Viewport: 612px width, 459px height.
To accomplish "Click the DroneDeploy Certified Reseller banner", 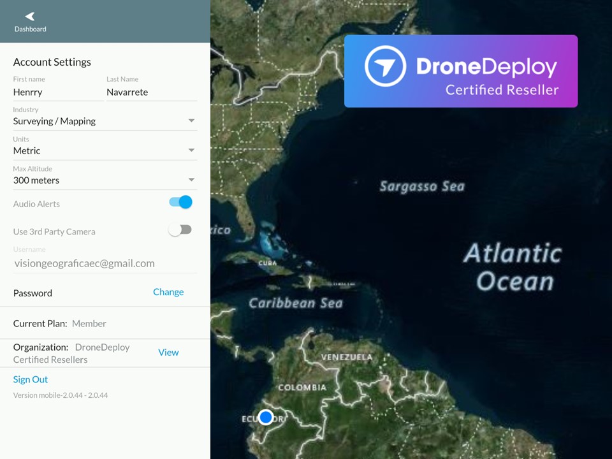I will pos(461,71).
